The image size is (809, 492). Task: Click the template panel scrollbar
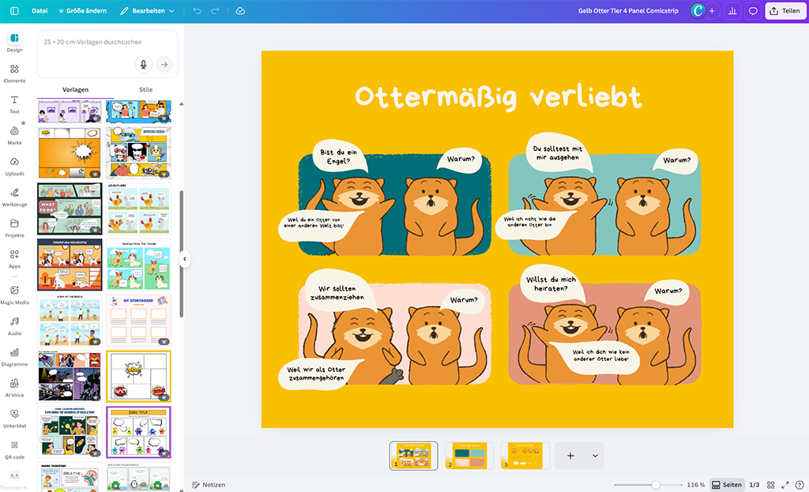click(181, 254)
